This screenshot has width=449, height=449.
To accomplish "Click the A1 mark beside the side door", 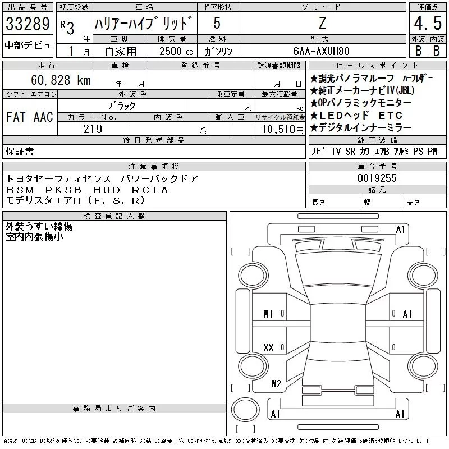I will 407,314.
